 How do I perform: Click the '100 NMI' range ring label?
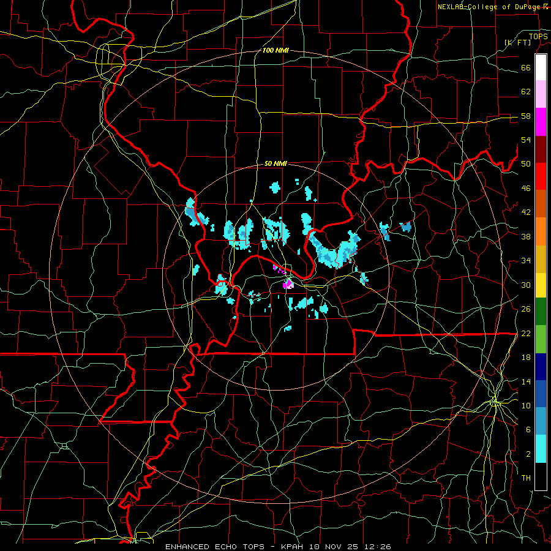click(x=275, y=51)
